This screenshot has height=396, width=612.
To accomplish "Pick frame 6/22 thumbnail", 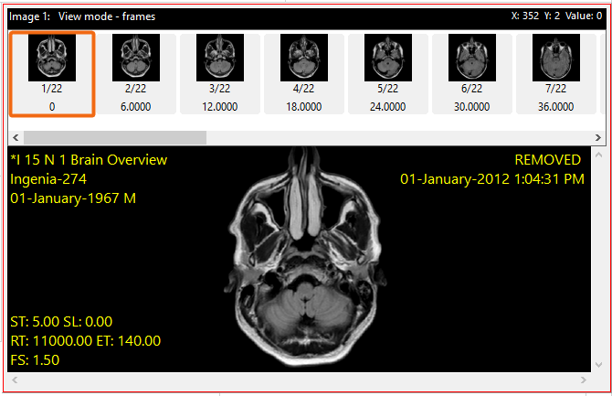I will pyautogui.click(x=471, y=73).
